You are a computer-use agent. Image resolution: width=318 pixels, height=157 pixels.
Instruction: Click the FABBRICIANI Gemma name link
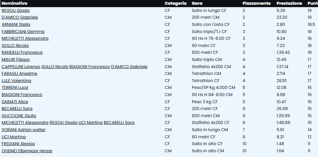(23, 32)
